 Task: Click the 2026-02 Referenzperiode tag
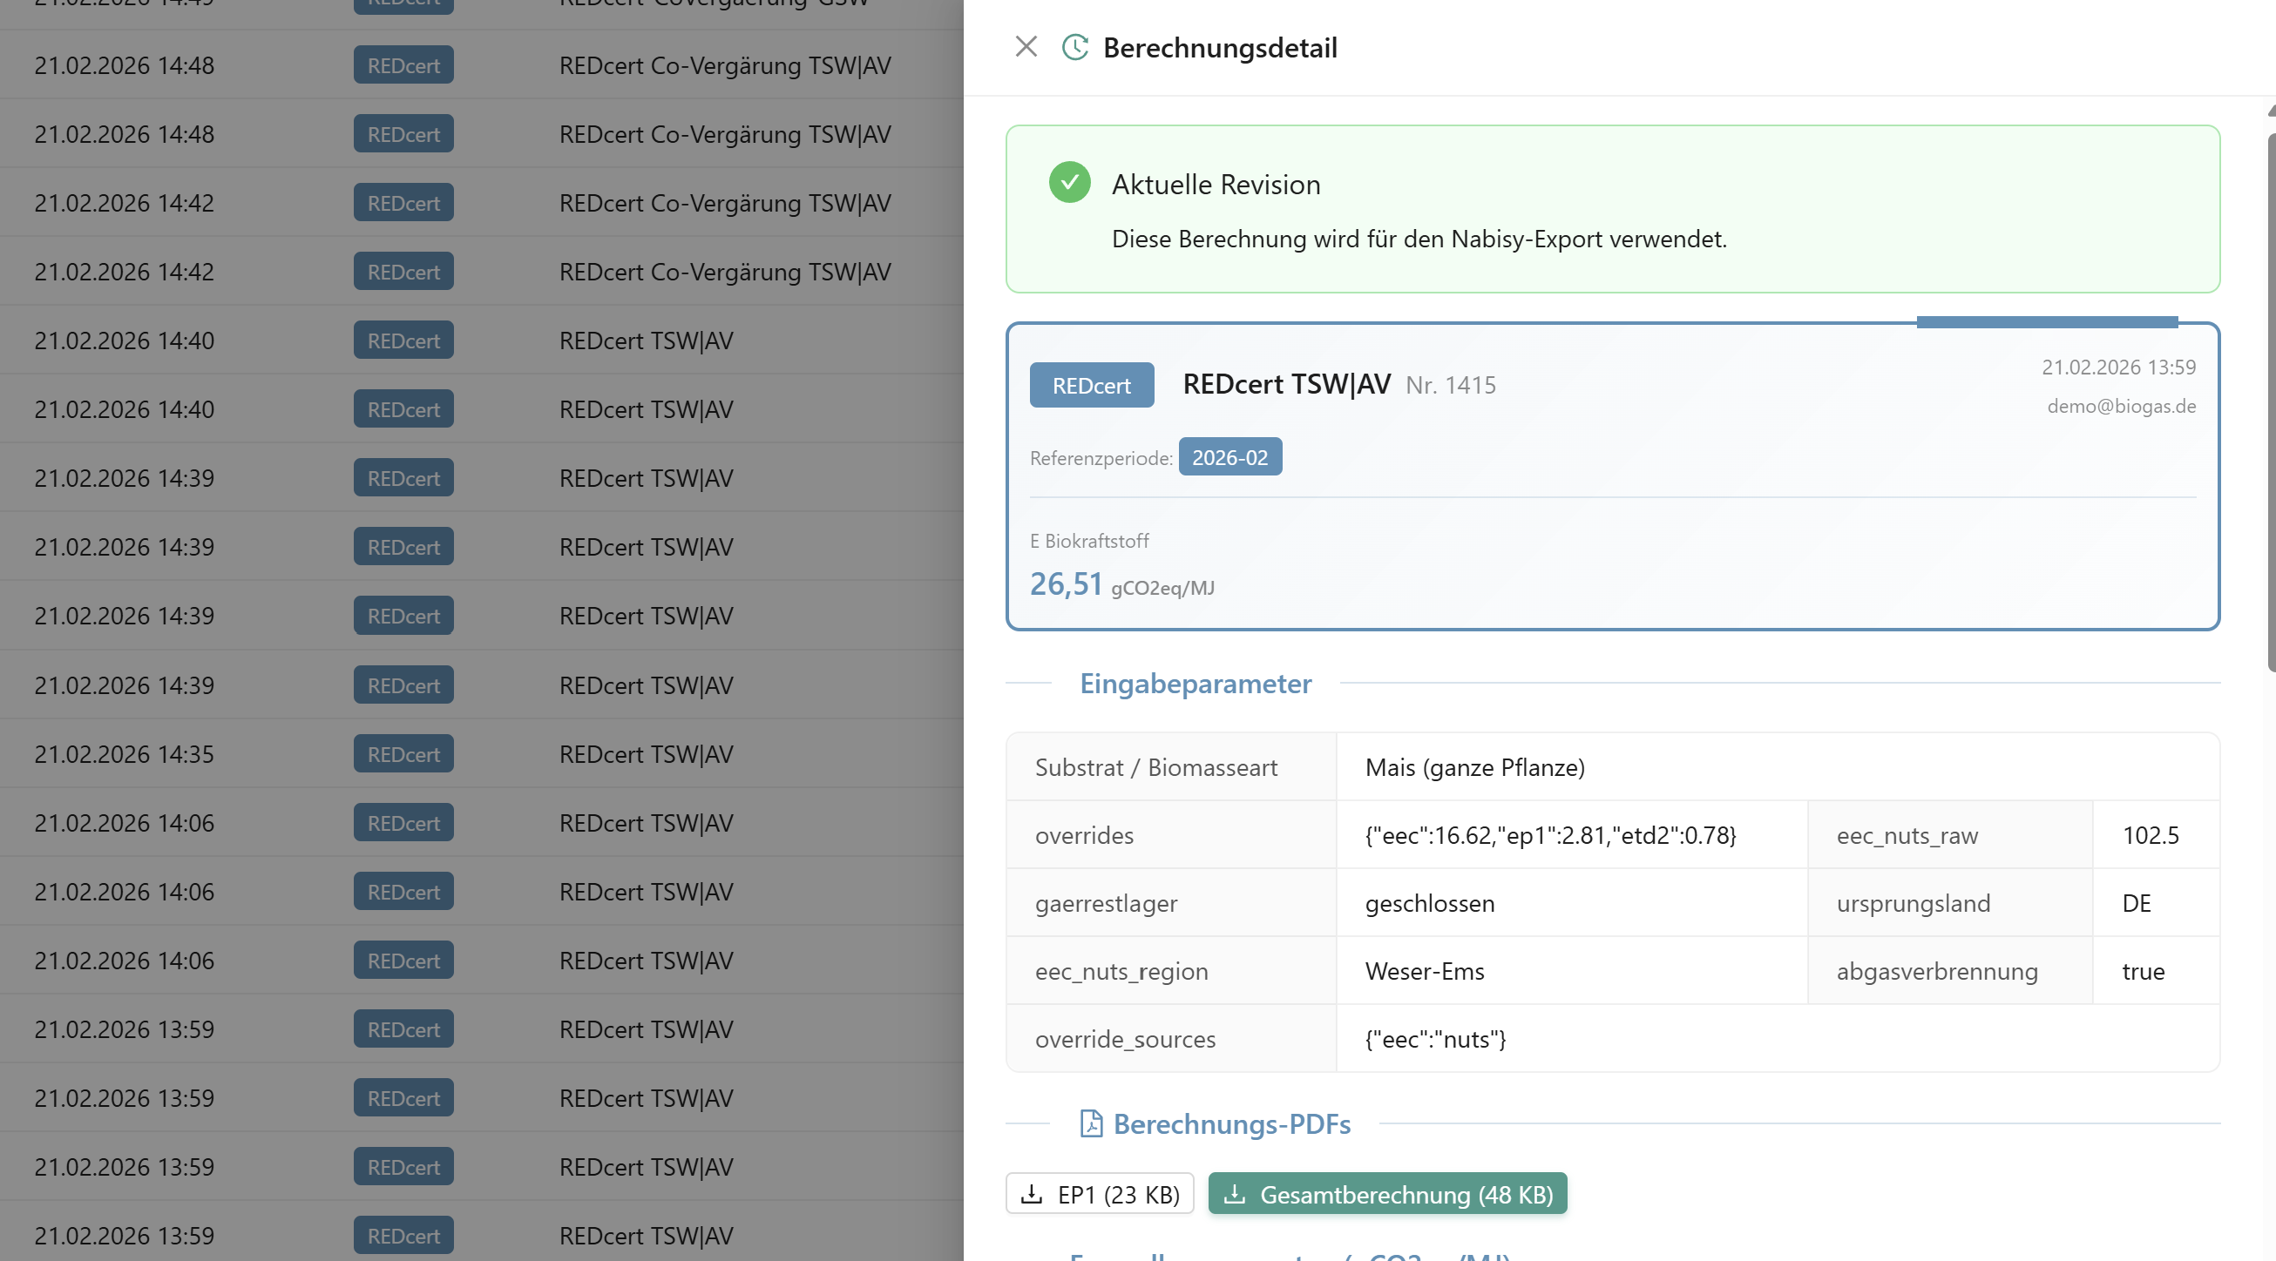[1229, 457]
